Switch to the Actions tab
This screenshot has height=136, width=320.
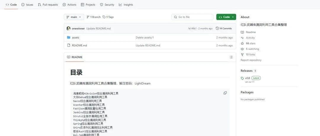pyautogui.click(x=69, y=5)
